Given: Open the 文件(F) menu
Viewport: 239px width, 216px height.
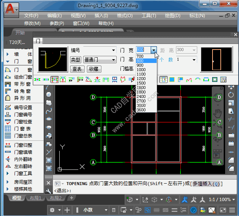Looking at the screenshot, I should click(31, 16).
